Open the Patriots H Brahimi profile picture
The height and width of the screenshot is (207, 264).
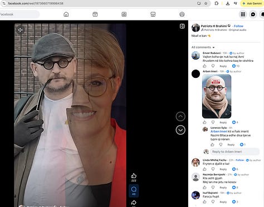tap(195, 28)
